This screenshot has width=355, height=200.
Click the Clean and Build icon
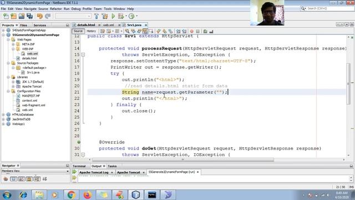point(105,16)
